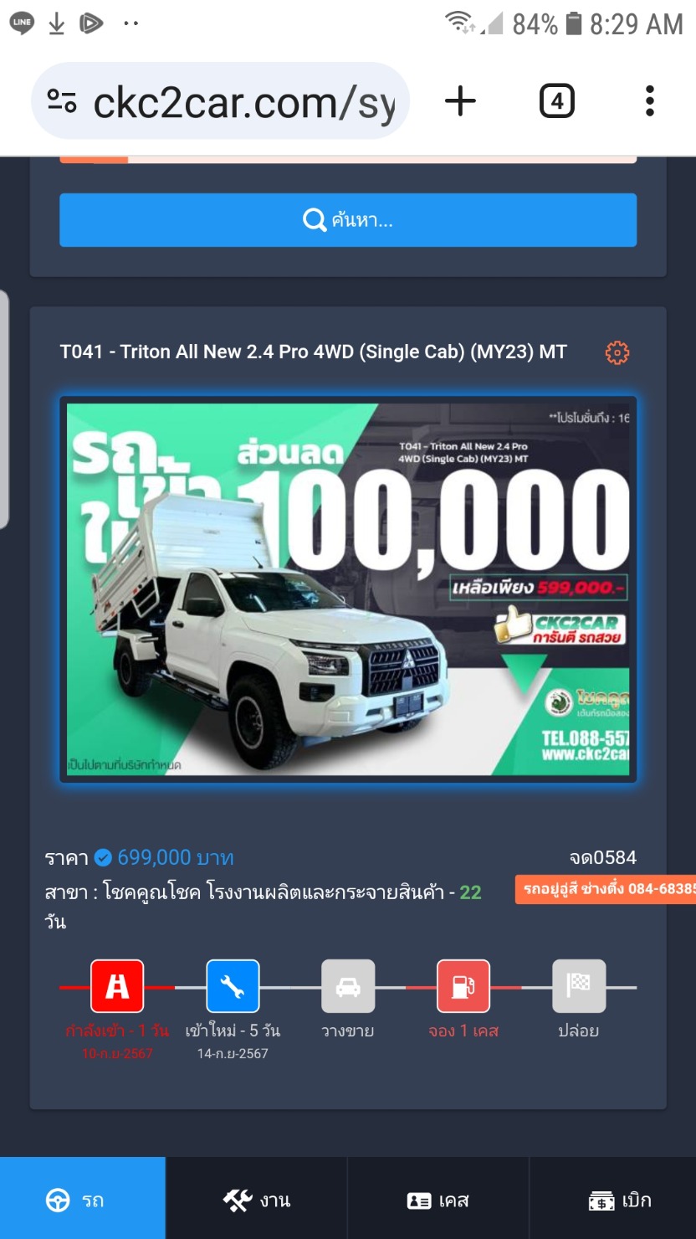Open Chrome's three-dot overflow menu

650,101
